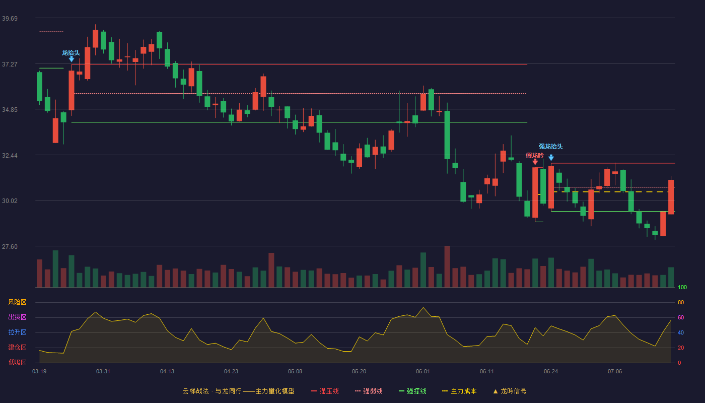Click the 39.69 price axis label
Viewport: 705px width, 403px height.
pyautogui.click(x=10, y=19)
